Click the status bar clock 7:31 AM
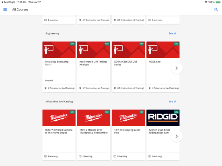 click(x=22, y=2)
